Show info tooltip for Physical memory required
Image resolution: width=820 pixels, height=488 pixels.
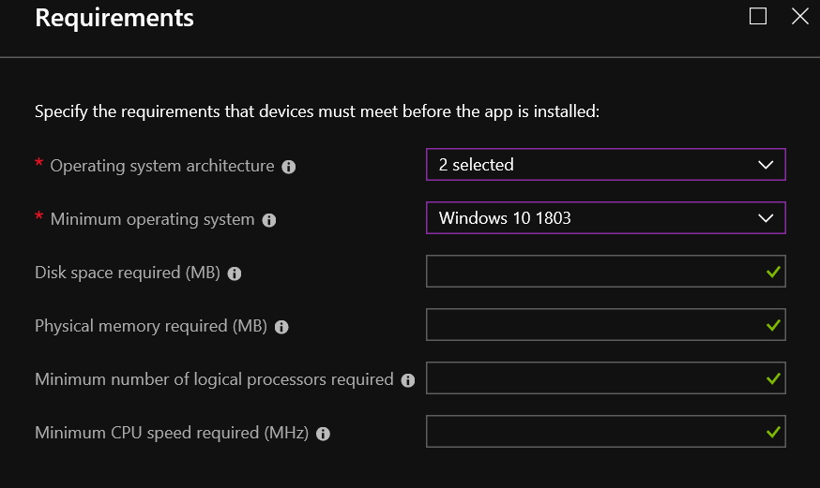point(281,327)
